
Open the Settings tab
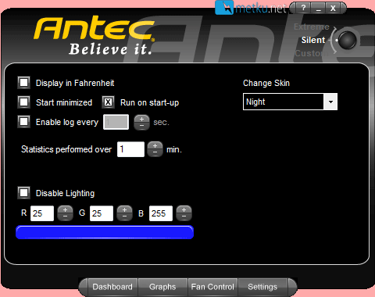[x=262, y=287]
